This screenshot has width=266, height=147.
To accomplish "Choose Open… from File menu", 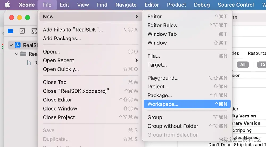I will [x=90, y=52].
